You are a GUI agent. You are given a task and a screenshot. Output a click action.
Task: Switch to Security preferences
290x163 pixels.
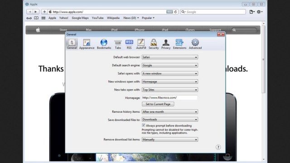tap(154, 44)
